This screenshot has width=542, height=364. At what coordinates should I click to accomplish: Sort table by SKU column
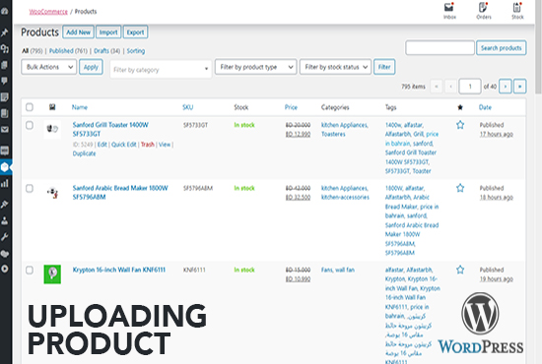click(x=187, y=107)
